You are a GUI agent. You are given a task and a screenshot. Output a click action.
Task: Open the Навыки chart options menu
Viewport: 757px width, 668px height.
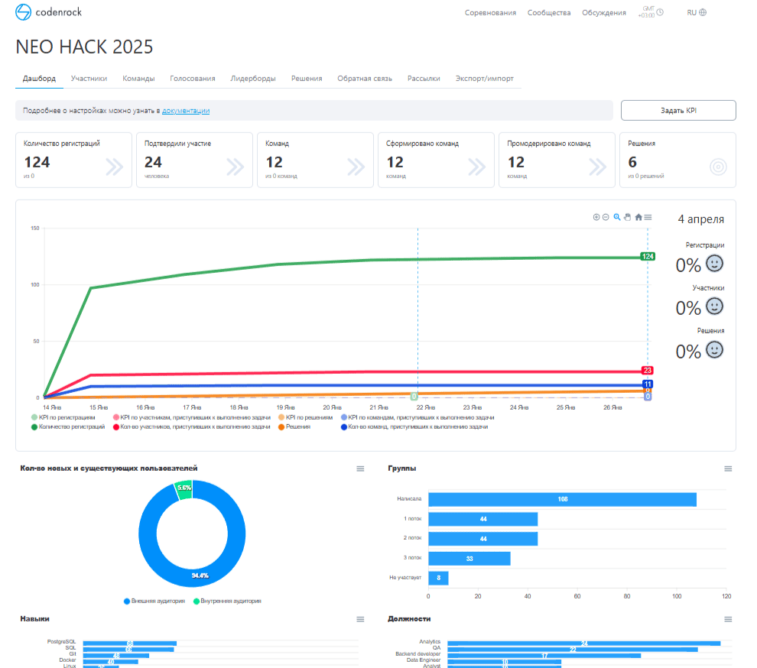[x=360, y=619]
